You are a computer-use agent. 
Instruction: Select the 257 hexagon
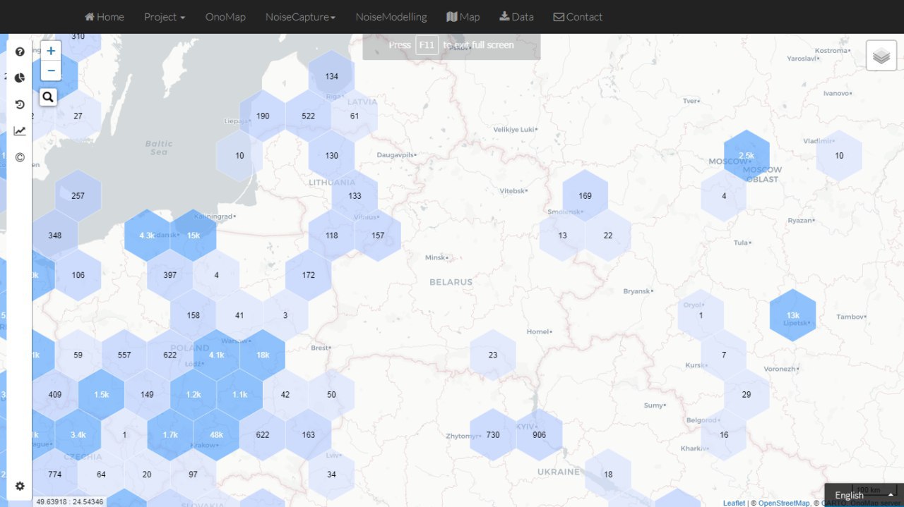pos(78,196)
